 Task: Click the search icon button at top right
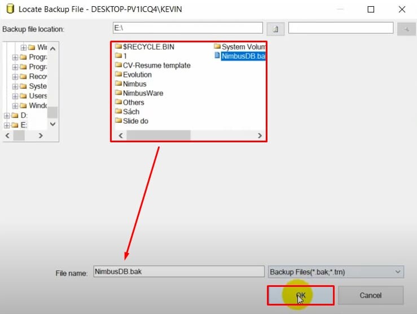pyautogui.click(x=406, y=29)
